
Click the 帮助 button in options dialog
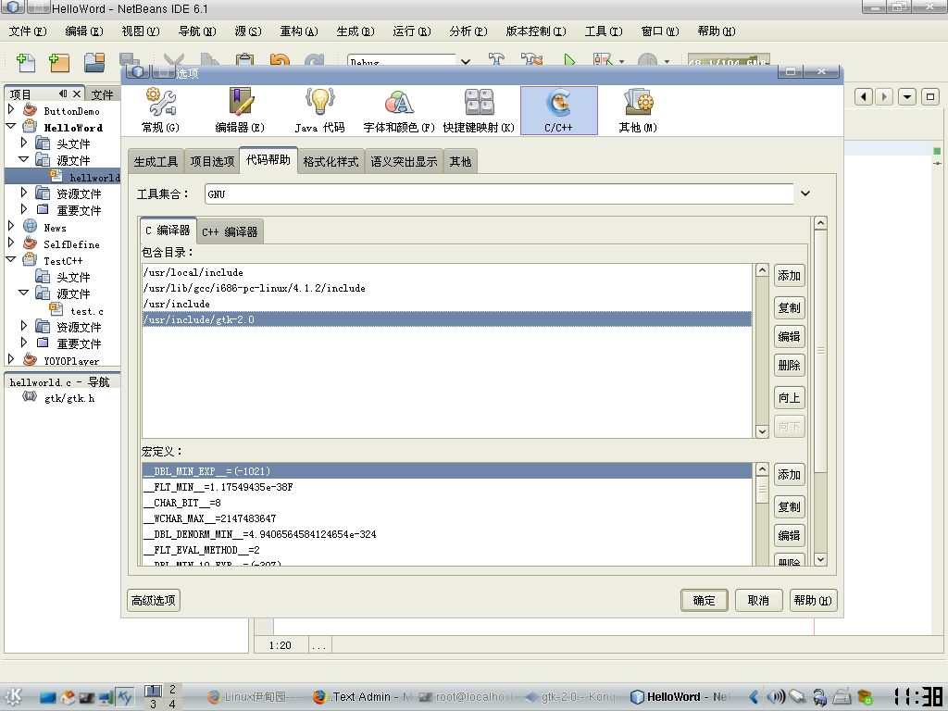813,600
